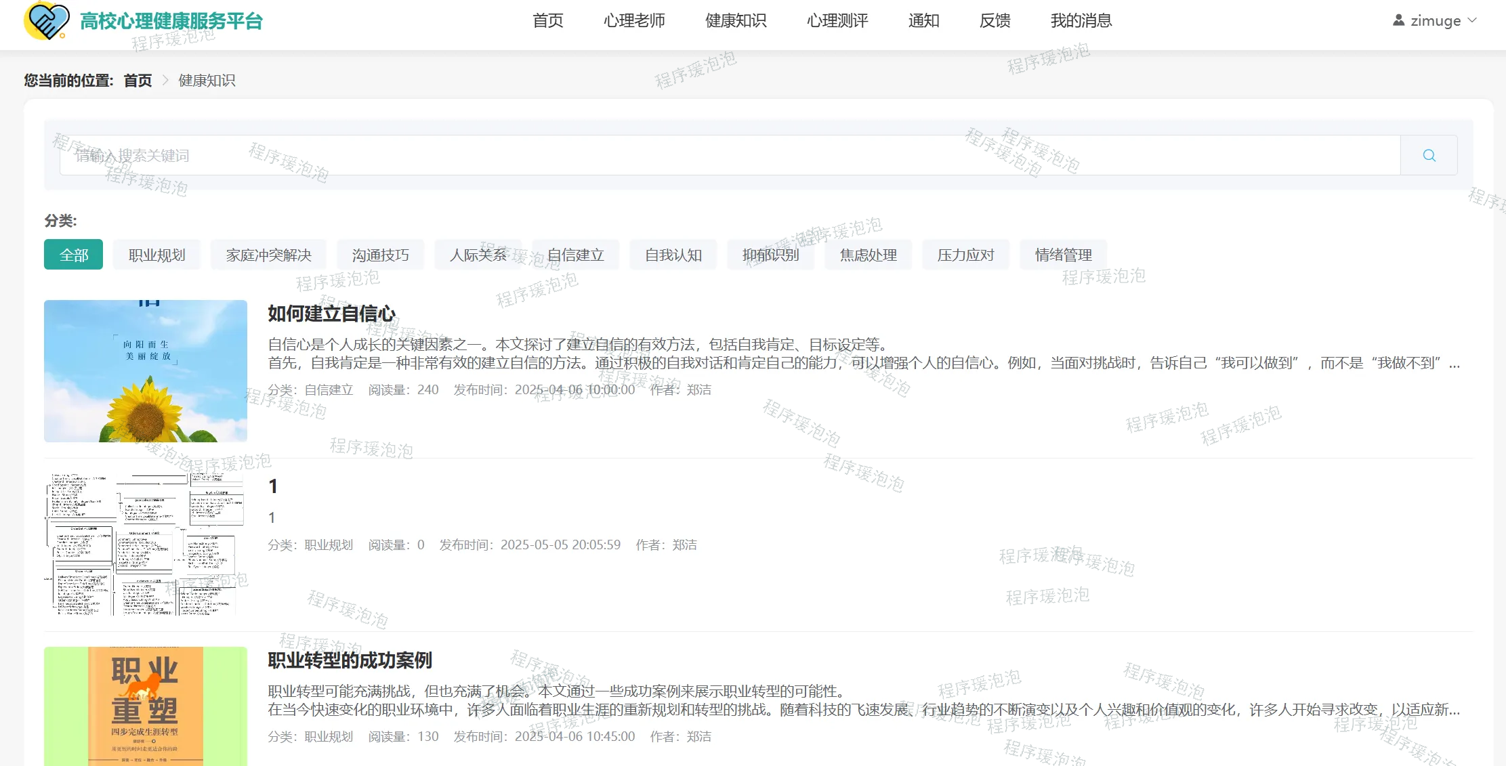Open the diagram thumbnail of article 1
The height and width of the screenshot is (766, 1506).
[146, 544]
